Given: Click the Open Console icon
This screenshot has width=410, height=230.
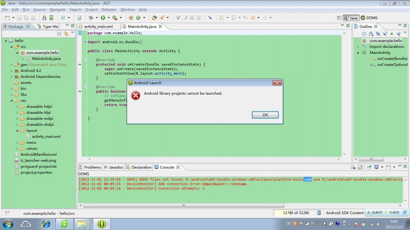Looking at the screenshot, I should point(388,167).
